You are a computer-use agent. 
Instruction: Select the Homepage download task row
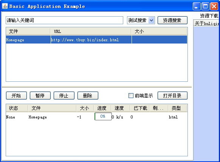(x=96, y=117)
